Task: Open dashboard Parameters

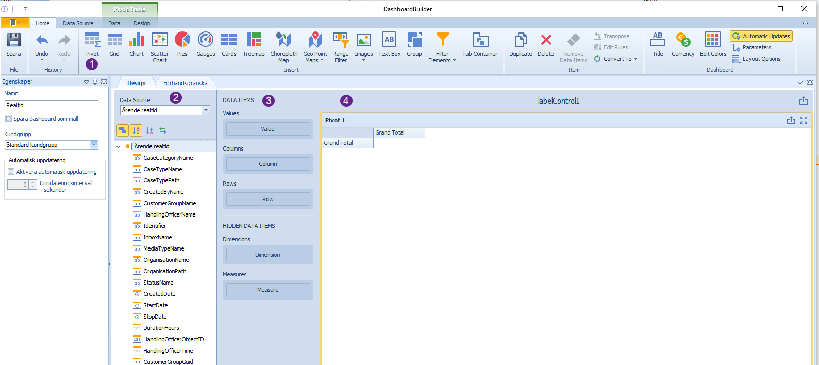Action: coord(752,47)
